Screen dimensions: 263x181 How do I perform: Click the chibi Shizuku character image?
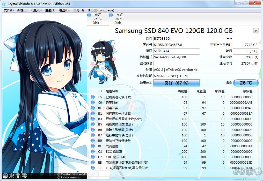pyautogui.click(x=101, y=62)
